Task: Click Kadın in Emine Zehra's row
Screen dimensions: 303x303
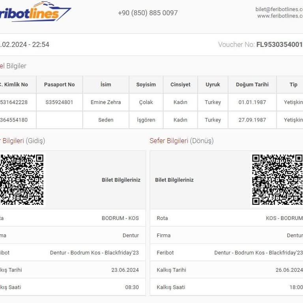Action: (x=180, y=102)
